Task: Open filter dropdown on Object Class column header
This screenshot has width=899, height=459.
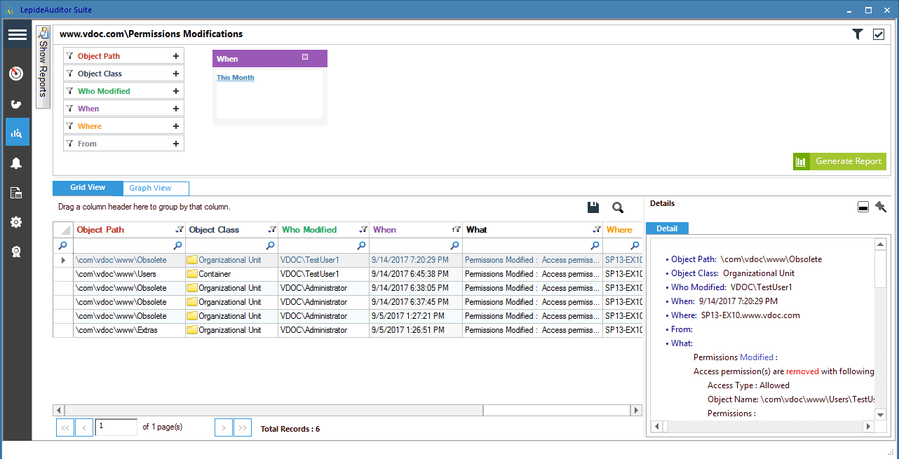Action: click(x=272, y=230)
